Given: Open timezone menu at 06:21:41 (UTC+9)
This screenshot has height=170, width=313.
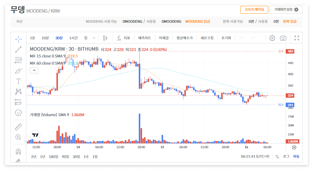Looking at the screenshot, I should (x=255, y=156).
